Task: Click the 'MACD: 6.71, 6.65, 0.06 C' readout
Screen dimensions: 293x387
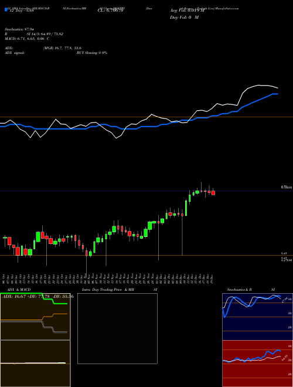Action: [27, 39]
